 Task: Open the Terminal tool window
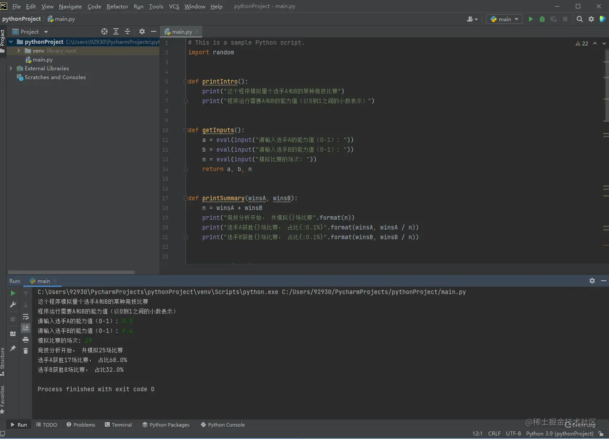pos(118,425)
